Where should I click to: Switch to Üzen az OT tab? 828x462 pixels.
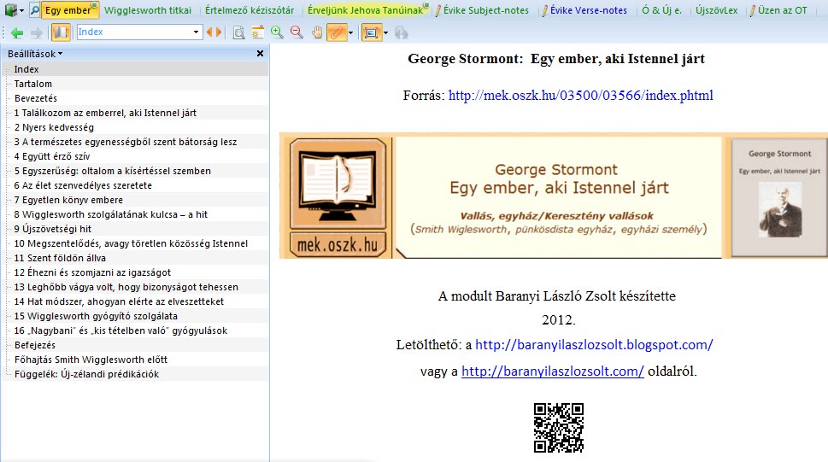[778, 10]
